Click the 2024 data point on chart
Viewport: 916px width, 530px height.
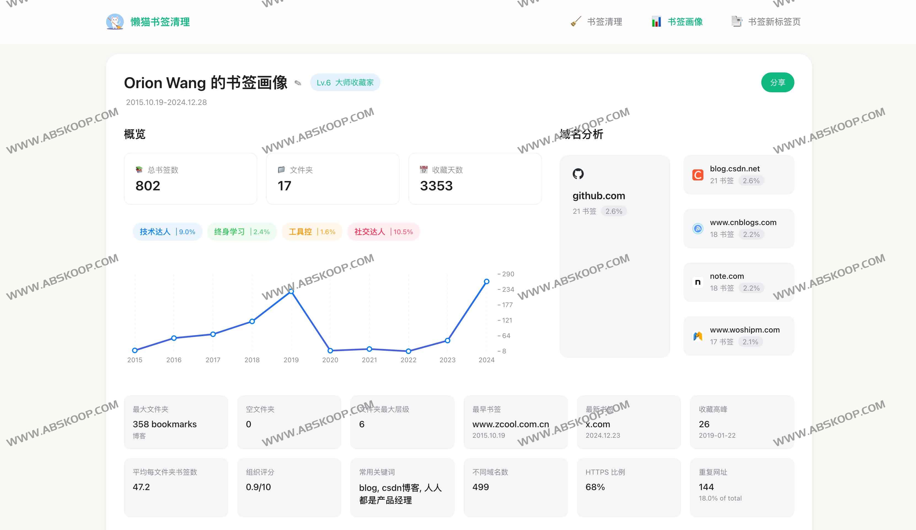tap(486, 281)
